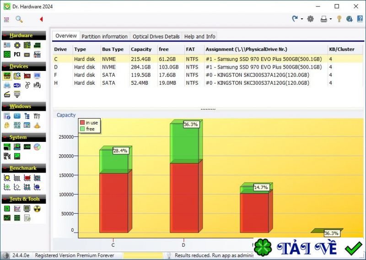Open the Help and Info tab
366x260 pixels.
pos(199,37)
